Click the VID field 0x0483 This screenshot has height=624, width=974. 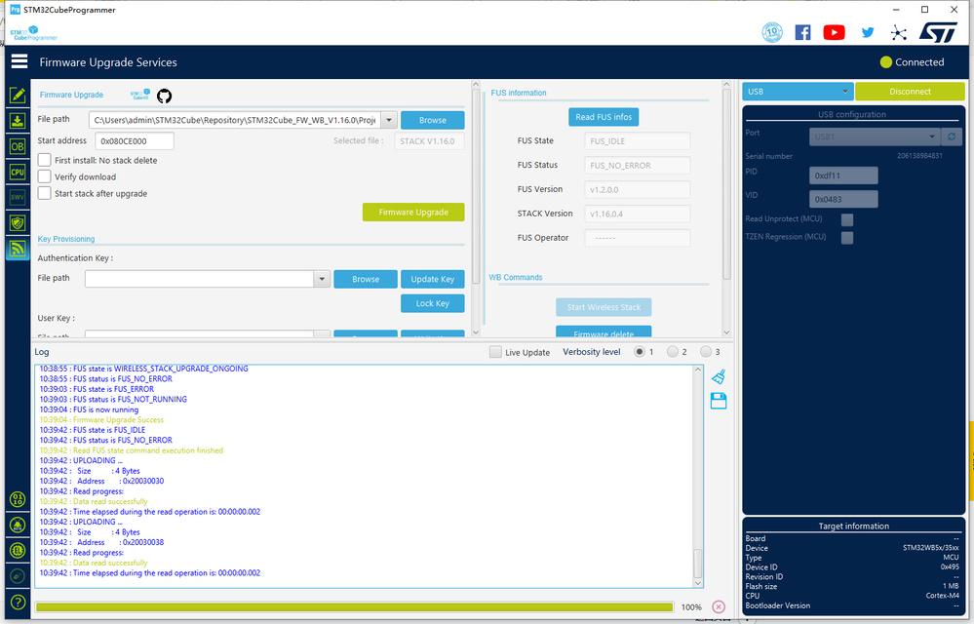(x=843, y=199)
